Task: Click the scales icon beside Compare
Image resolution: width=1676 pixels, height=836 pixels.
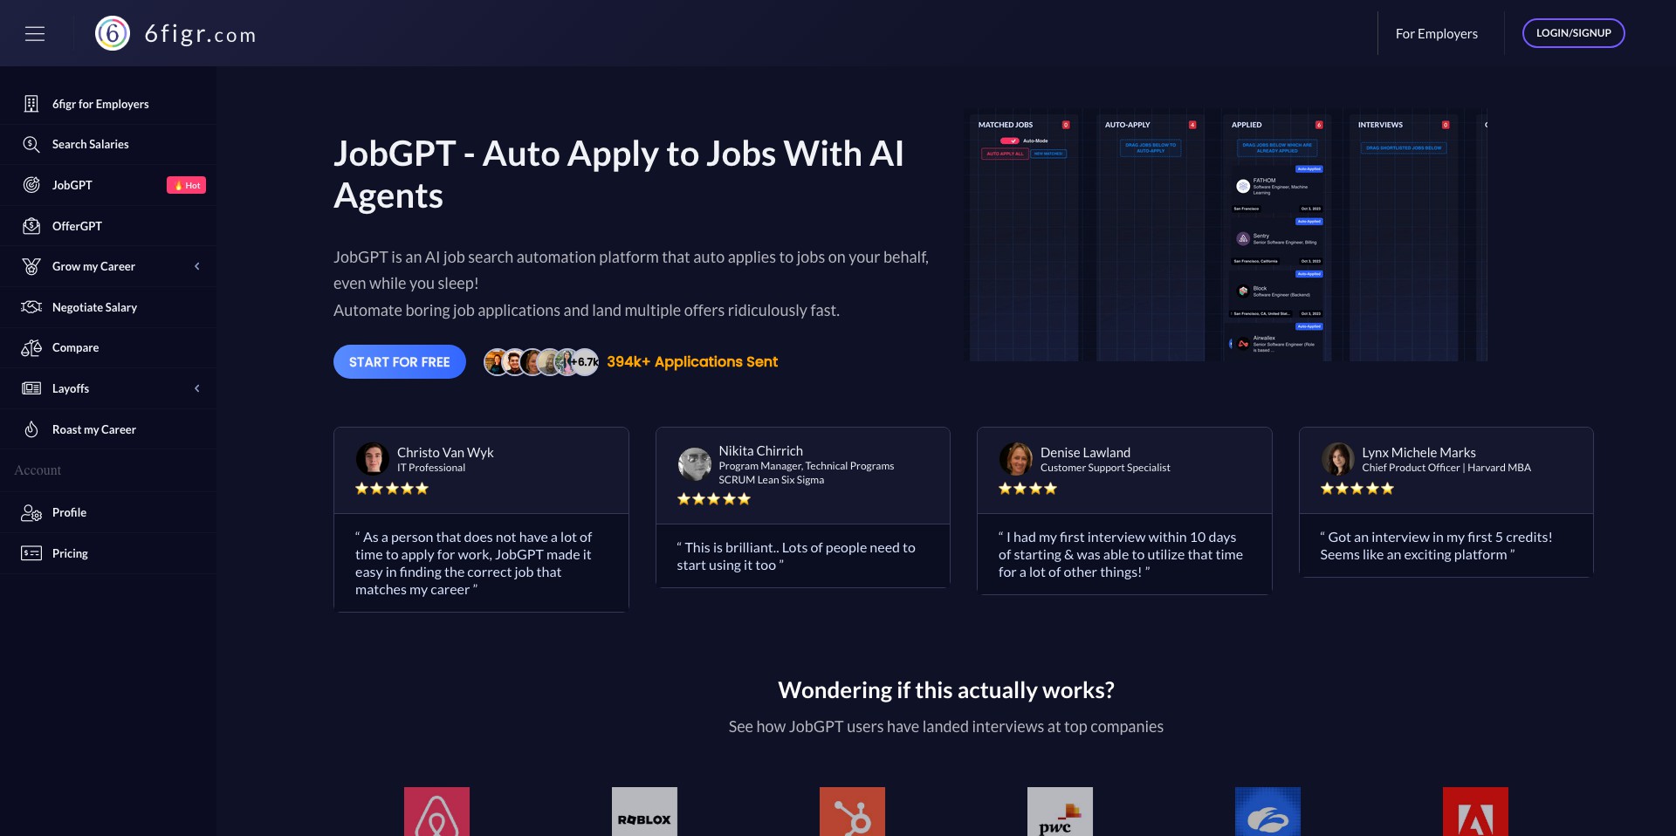Action: click(x=31, y=347)
